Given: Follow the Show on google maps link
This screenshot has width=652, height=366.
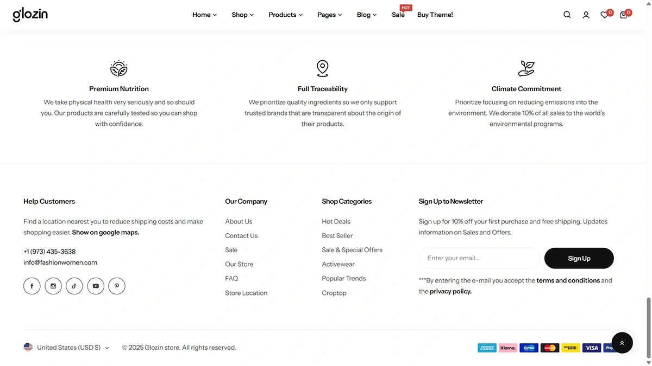Looking at the screenshot, I should 105,232.
